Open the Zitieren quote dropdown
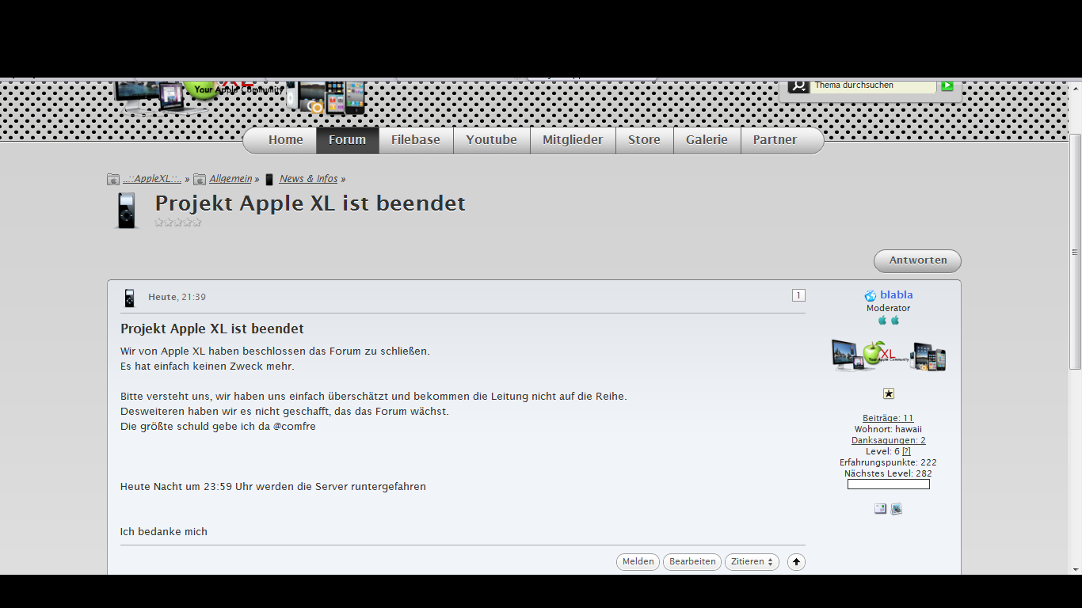This screenshot has height=608, width=1082. click(x=752, y=562)
